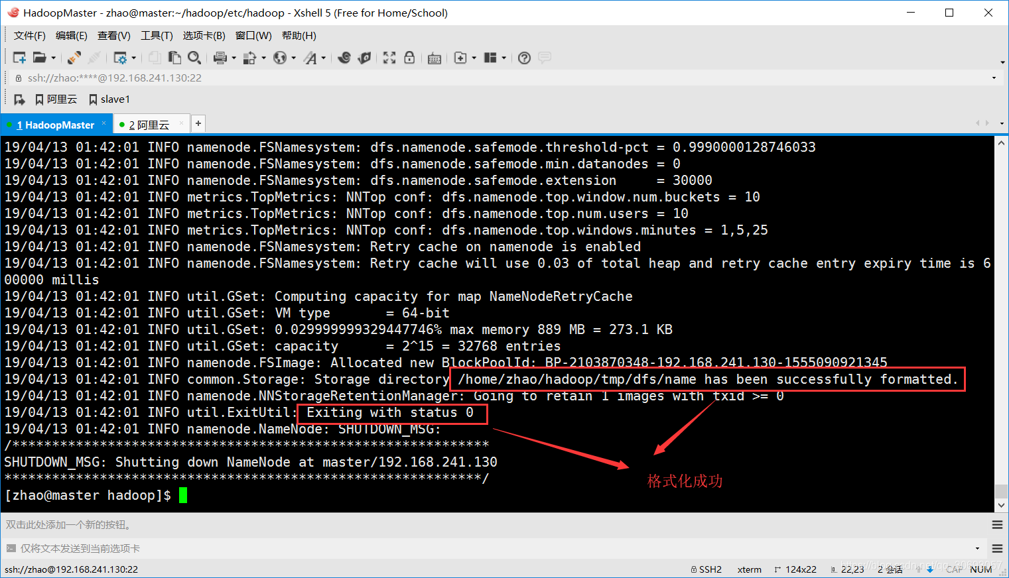Click the Paste clipboard icon
This screenshot has height=578, width=1009.
pyautogui.click(x=174, y=58)
